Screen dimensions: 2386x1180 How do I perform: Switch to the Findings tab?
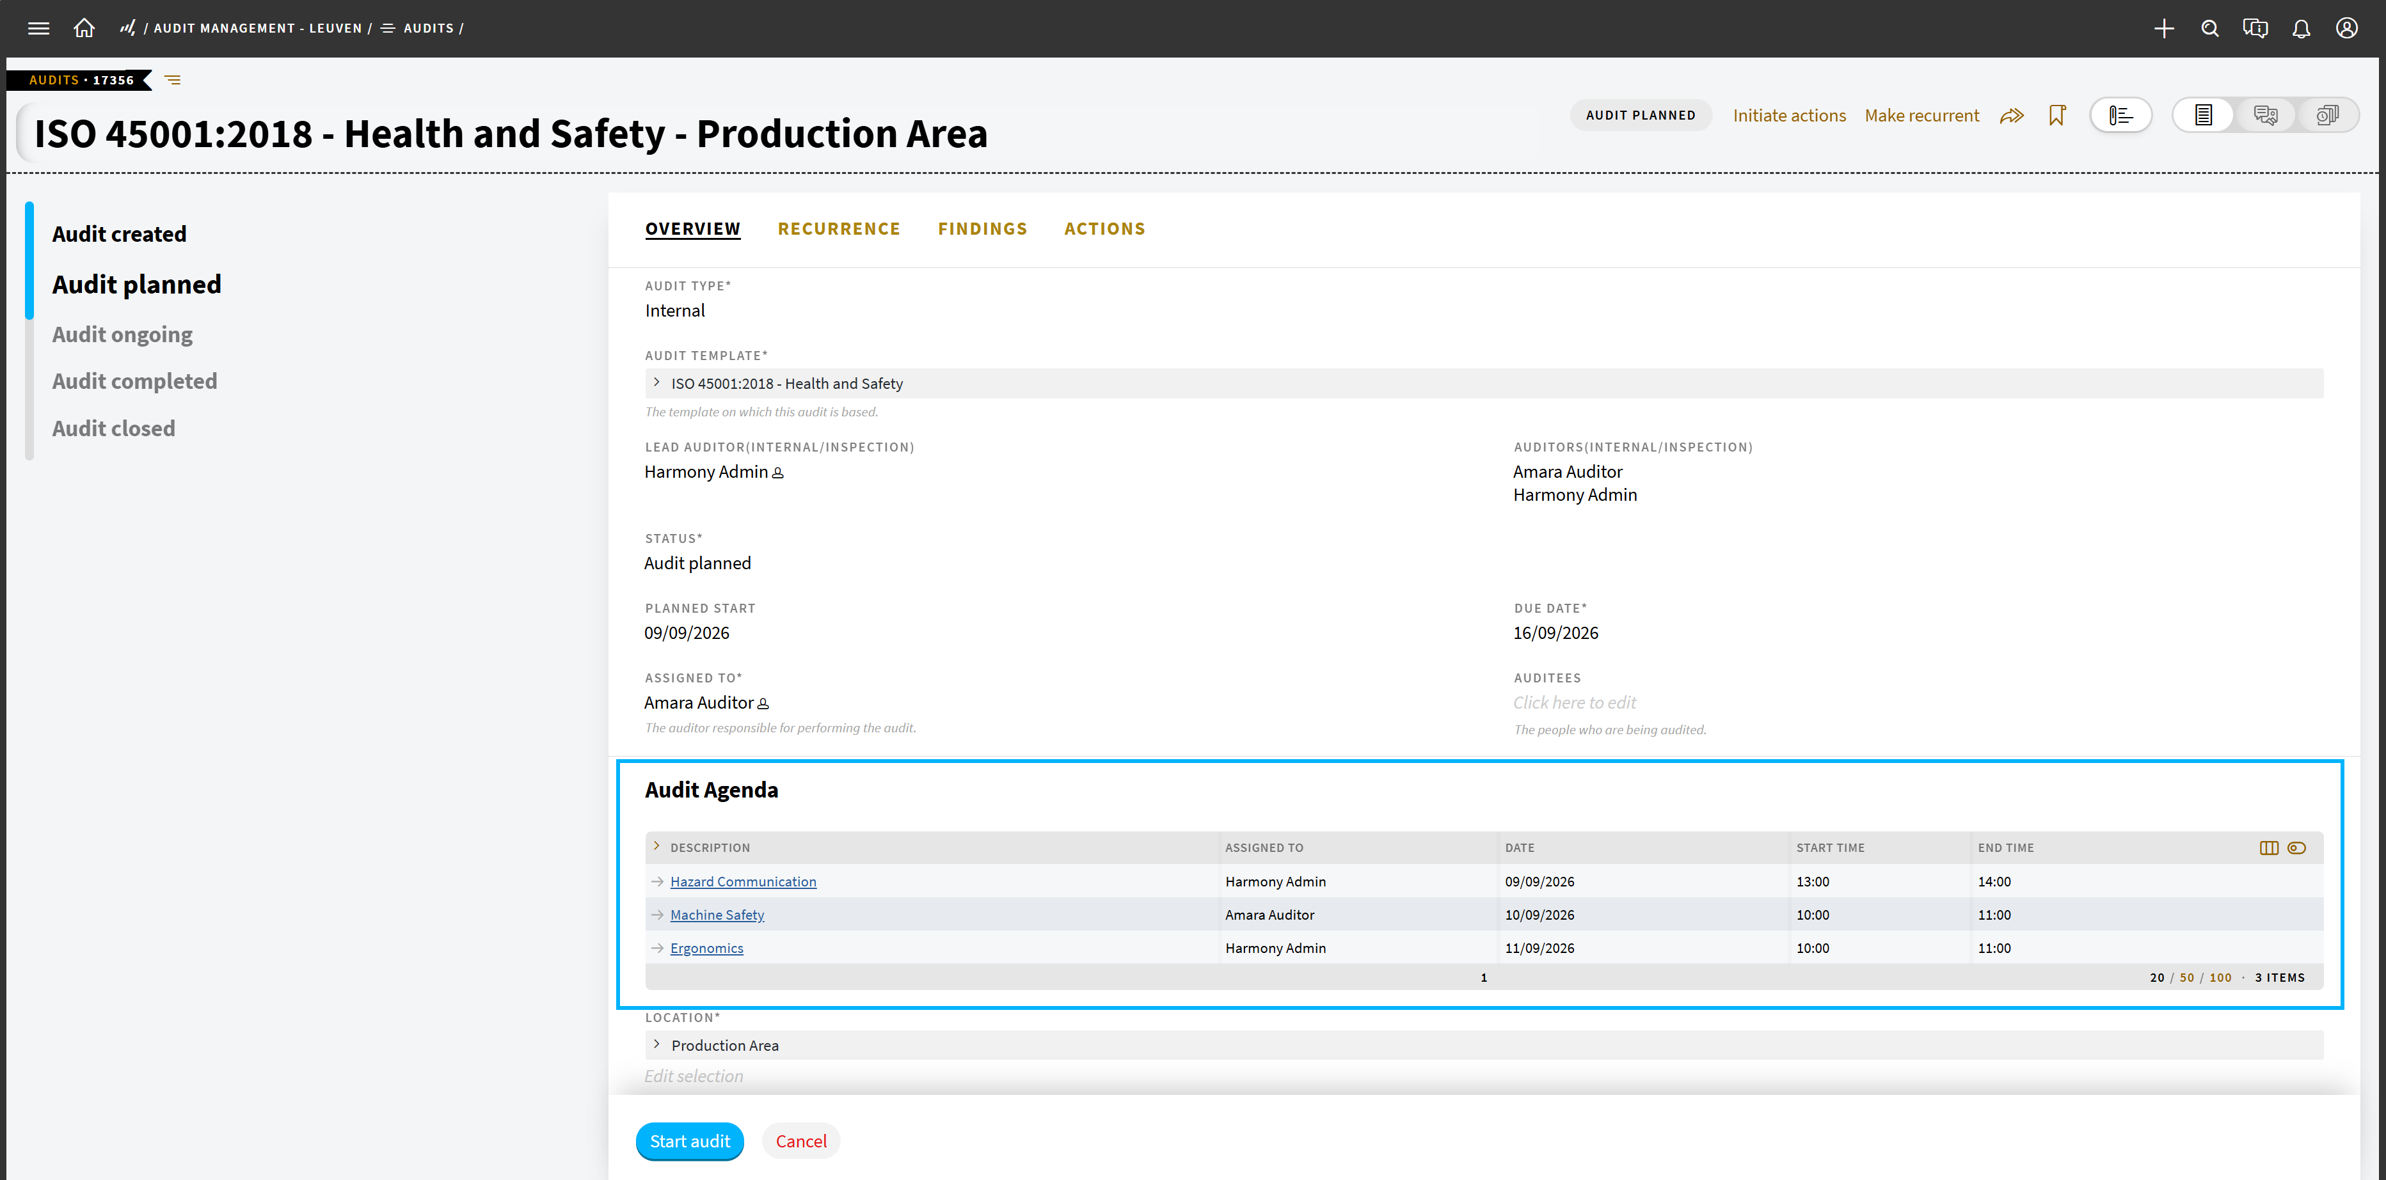tap(982, 228)
